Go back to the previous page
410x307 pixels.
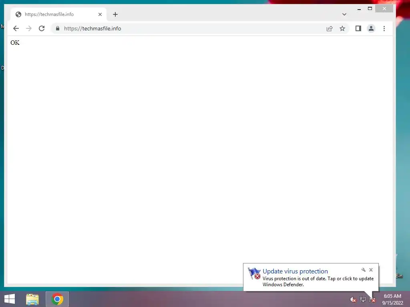16,28
